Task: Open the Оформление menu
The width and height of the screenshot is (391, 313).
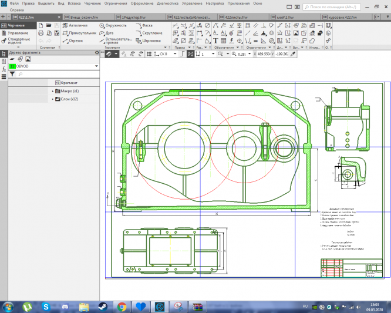Action: click(142, 4)
